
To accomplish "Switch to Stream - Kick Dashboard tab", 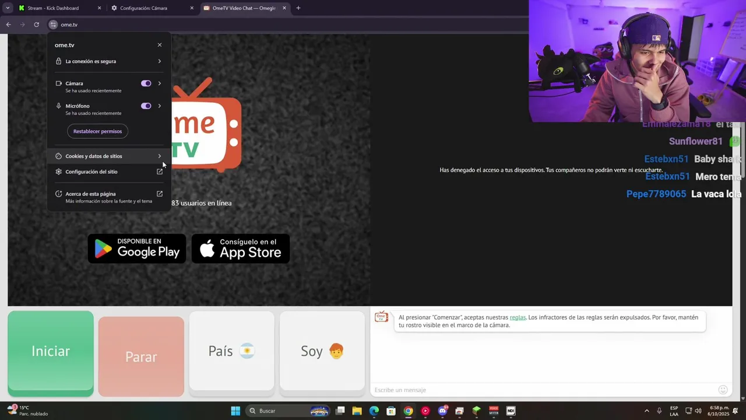I will click(53, 8).
